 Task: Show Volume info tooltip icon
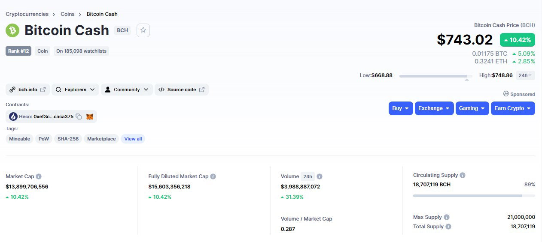tap(320, 176)
